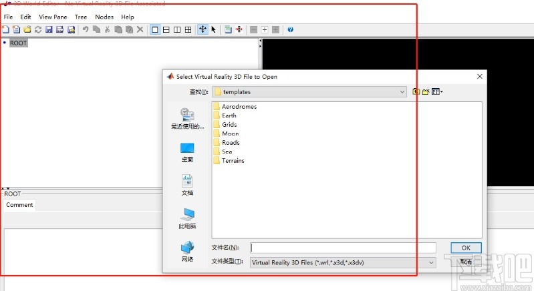The width and height of the screenshot is (534, 291).
Task: Select the Moon folder
Action: pyautogui.click(x=226, y=133)
